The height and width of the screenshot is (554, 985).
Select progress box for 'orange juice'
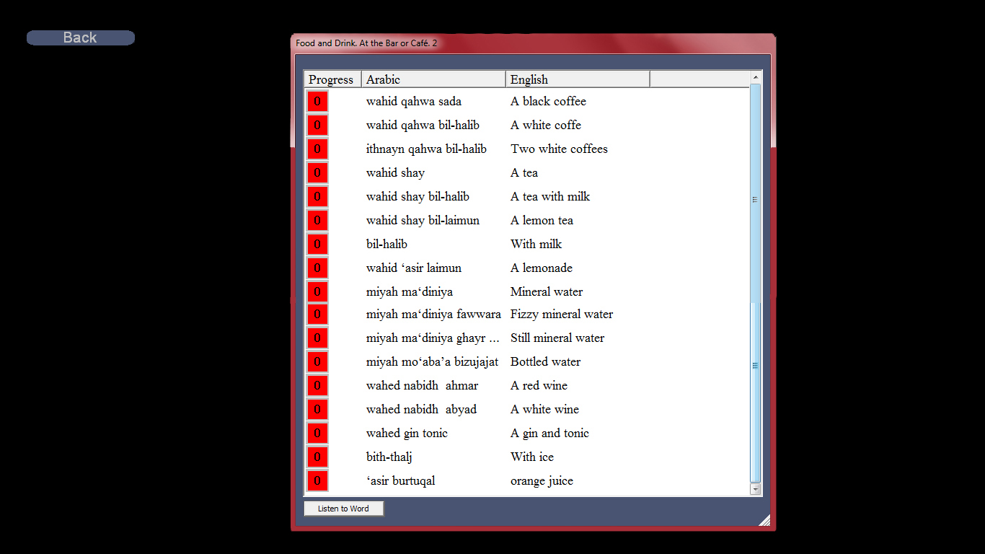point(317,480)
